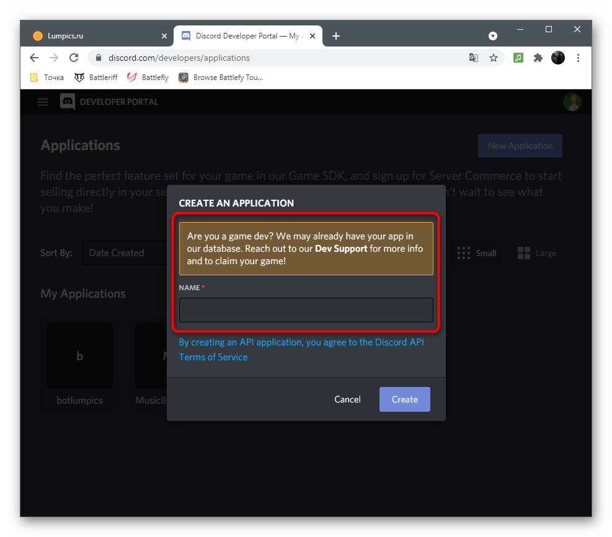Open the Chrome three-dot menu
The width and height of the screenshot is (612, 537).
click(x=578, y=57)
